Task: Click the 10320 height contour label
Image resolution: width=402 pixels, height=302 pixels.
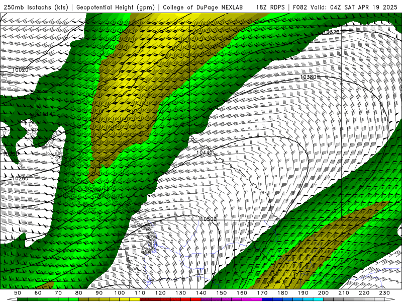Action: coord(332,32)
